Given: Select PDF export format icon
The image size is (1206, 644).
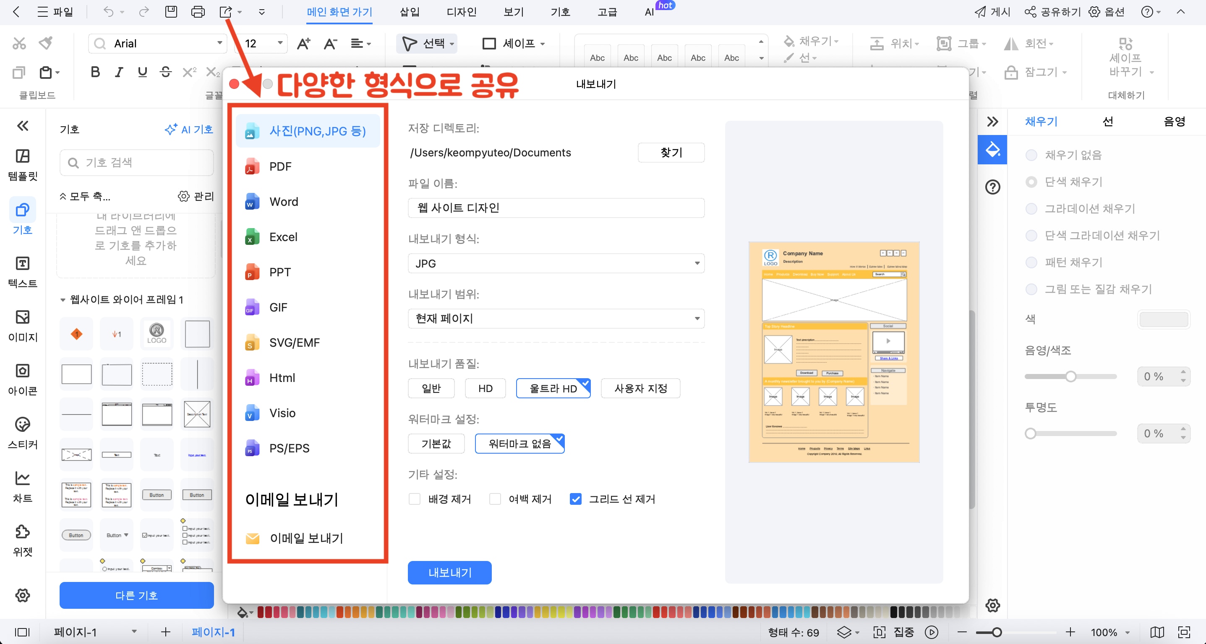Looking at the screenshot, I should click(x=251, y=166).
